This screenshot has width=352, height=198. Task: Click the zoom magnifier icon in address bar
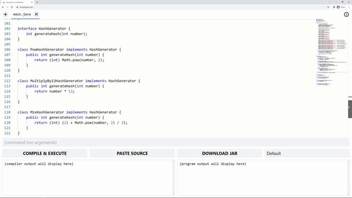328,7
